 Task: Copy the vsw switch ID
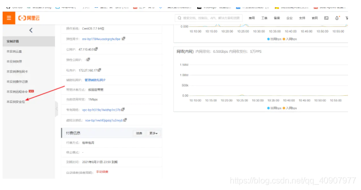click(125, 120)
